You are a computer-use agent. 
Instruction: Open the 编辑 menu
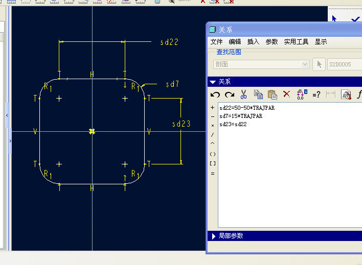tap(235, 42)
